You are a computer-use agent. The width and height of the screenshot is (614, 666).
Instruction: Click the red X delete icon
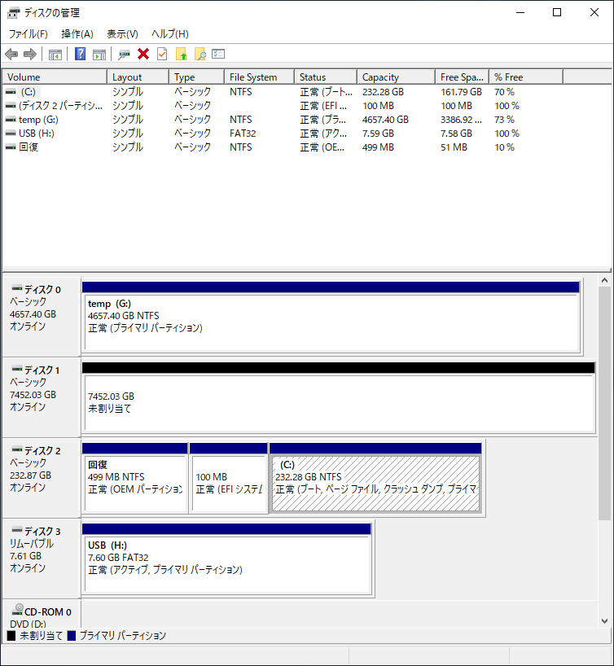click(x=143, y=55)
